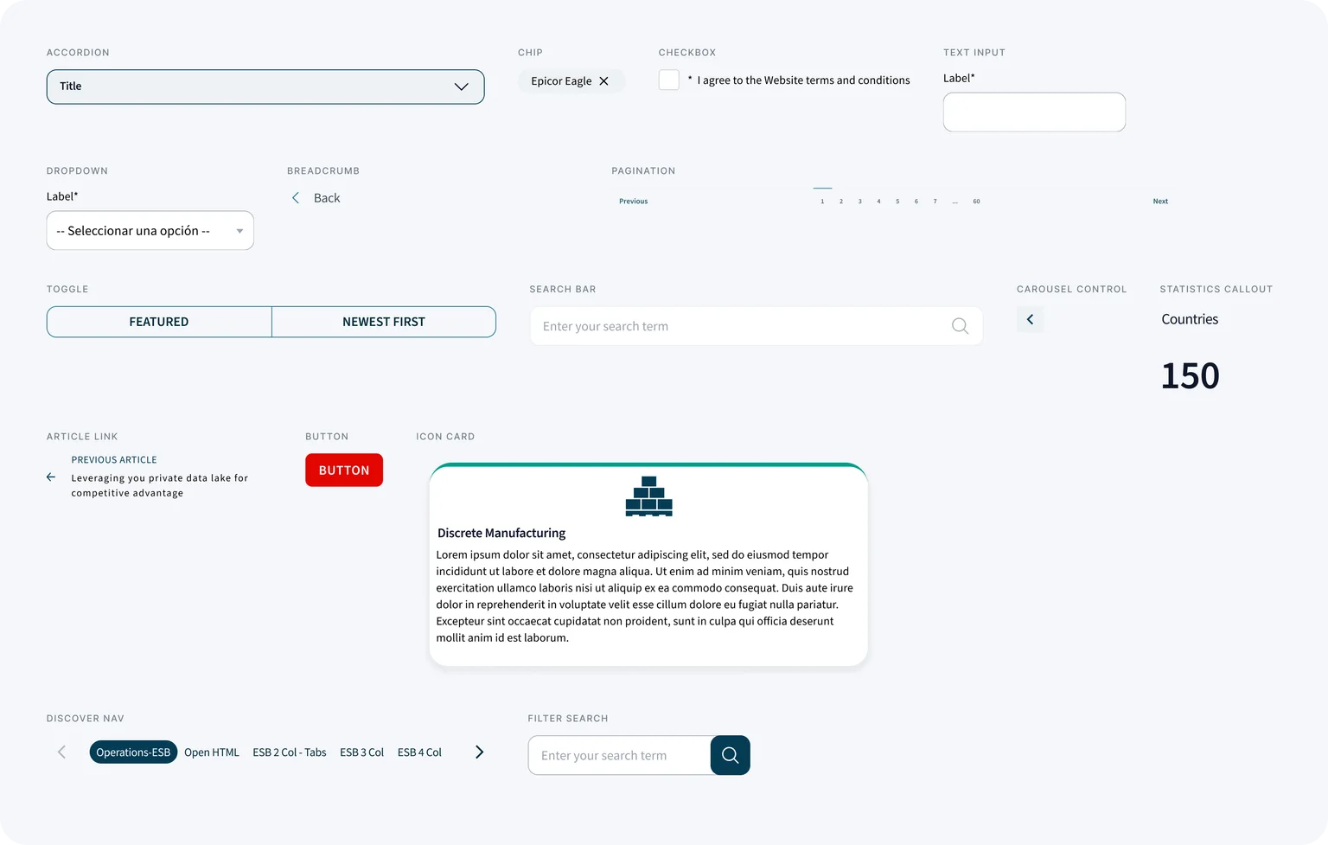Click the search bar magnifier icon
1328x845 pixels.
(x=960, y=326)
